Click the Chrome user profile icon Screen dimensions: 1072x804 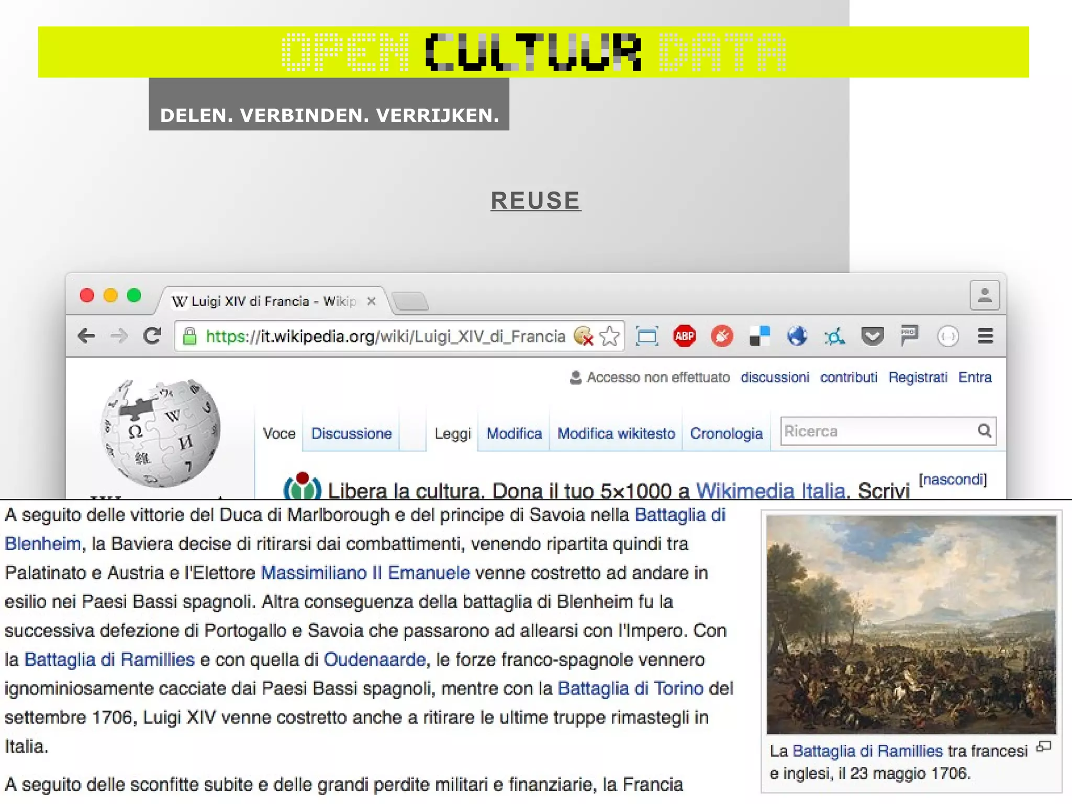click(x=984, y=296)
